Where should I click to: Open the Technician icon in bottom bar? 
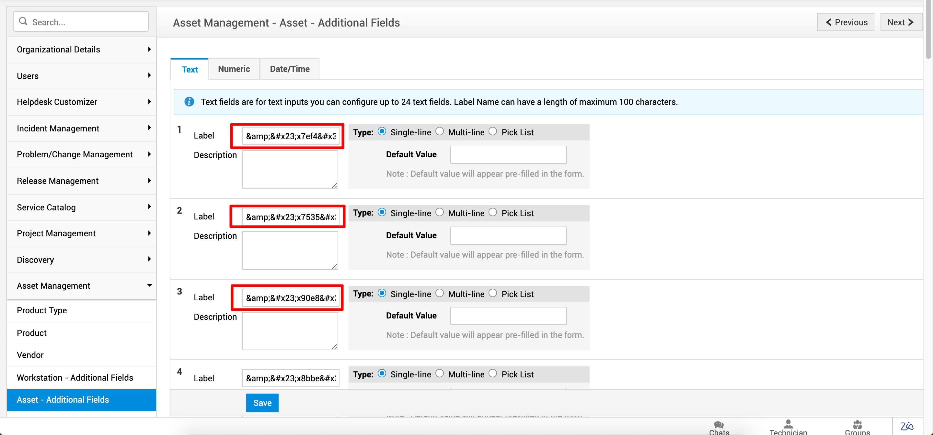(x=788, y=425)
